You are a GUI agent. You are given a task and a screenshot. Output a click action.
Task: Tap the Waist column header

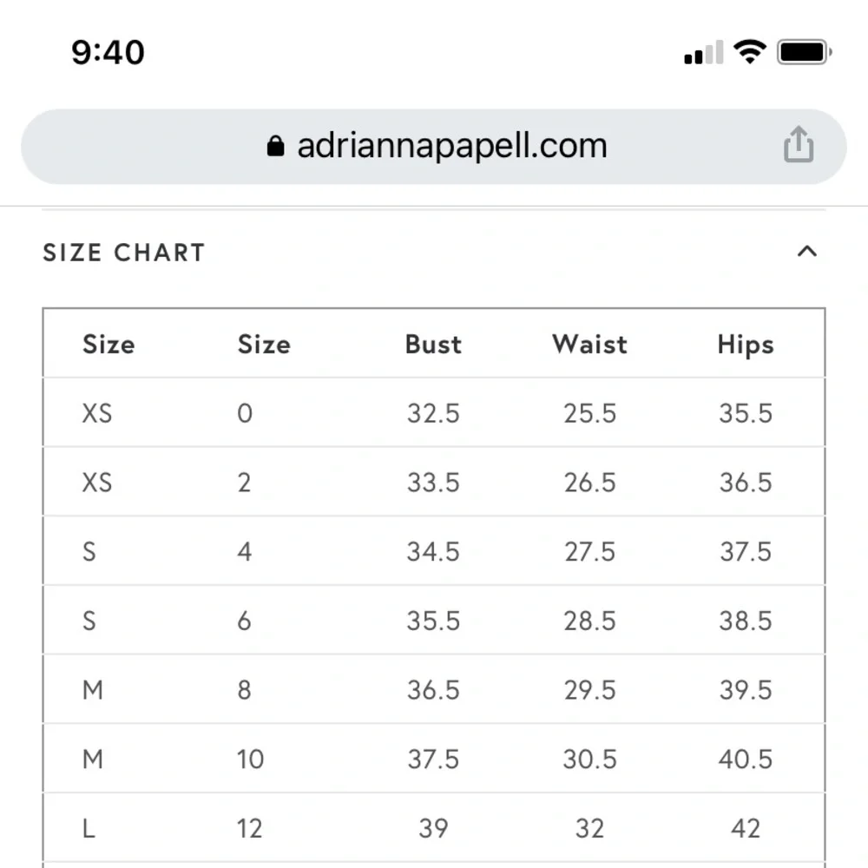coord(589,344)
